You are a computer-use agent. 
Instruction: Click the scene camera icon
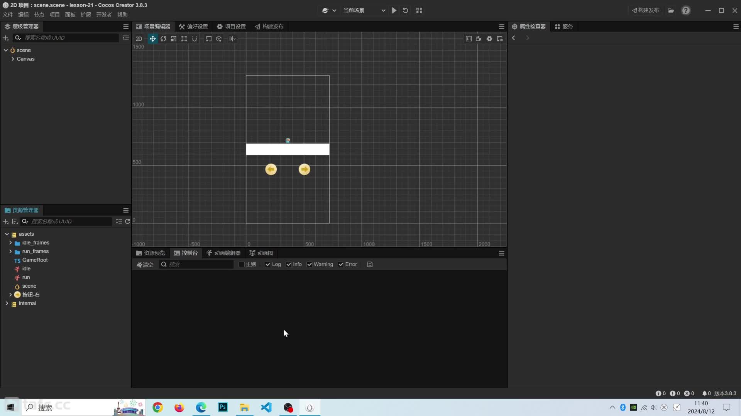tap(479, 39)
